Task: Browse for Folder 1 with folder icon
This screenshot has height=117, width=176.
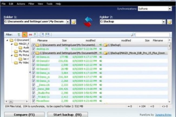Action: click(74, 22)
